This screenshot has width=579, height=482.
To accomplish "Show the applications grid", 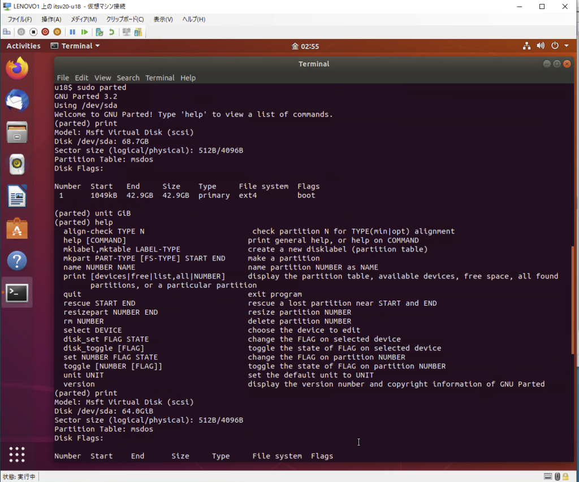I will point(17,454).
